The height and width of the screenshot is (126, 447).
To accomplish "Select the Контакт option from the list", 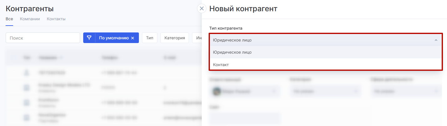I will click(221, 65).
